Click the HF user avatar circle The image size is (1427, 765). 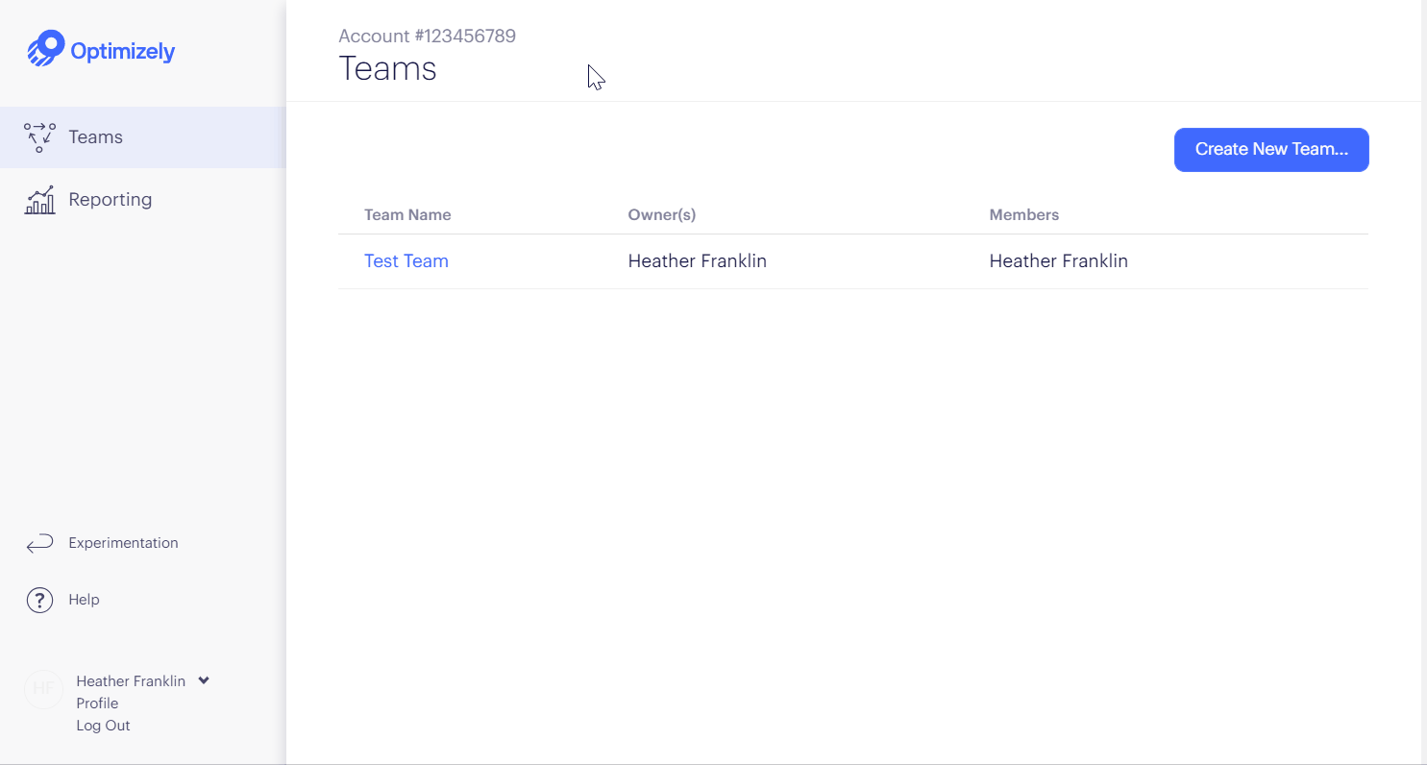42,689
